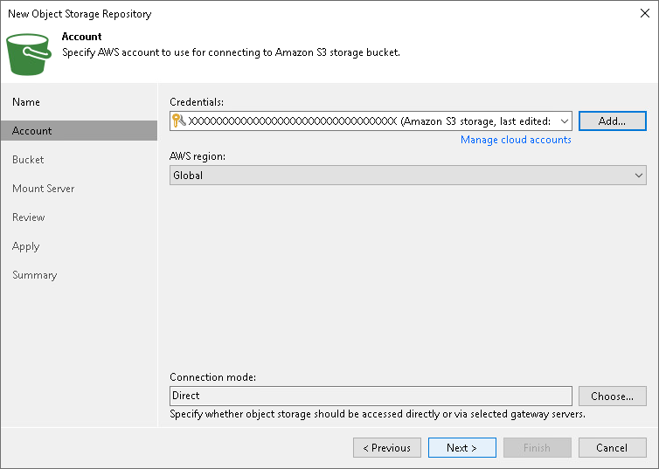Viewport: 659px width, 469px height.
Task: Click the New Object Storage Repository title
Action: (x=80, y=14)
